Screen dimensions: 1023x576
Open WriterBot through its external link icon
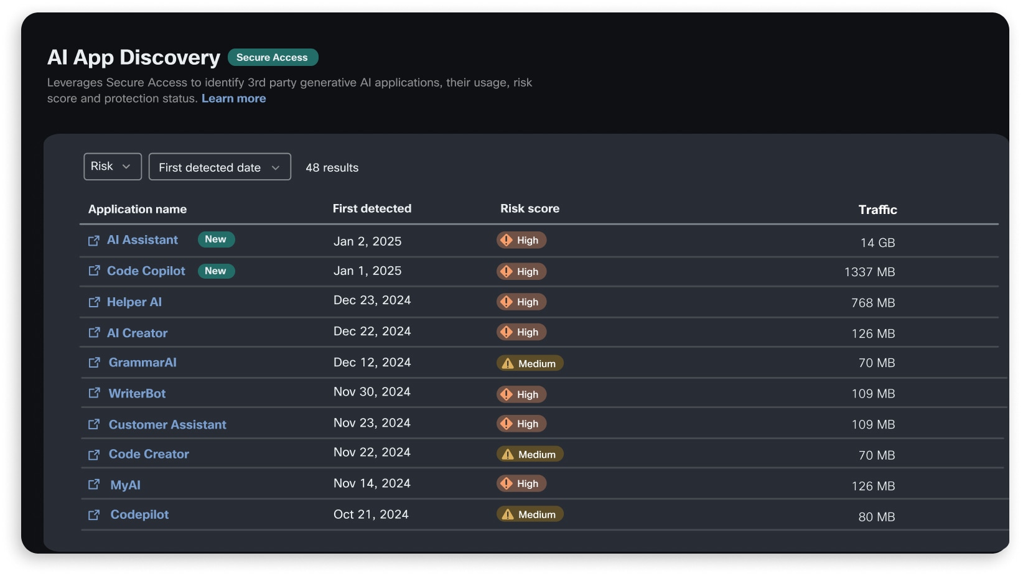point(94,393)
